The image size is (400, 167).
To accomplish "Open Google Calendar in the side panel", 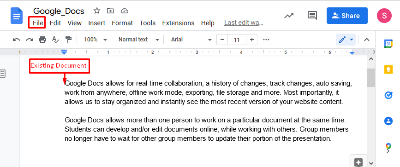I will point(388,44).
